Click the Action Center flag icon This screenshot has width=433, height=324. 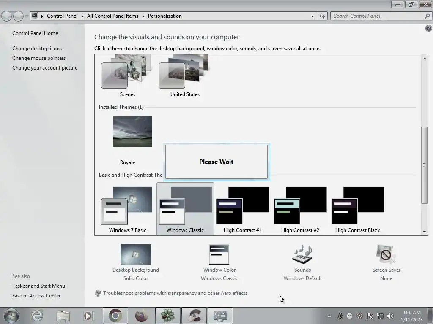point(370,316)
